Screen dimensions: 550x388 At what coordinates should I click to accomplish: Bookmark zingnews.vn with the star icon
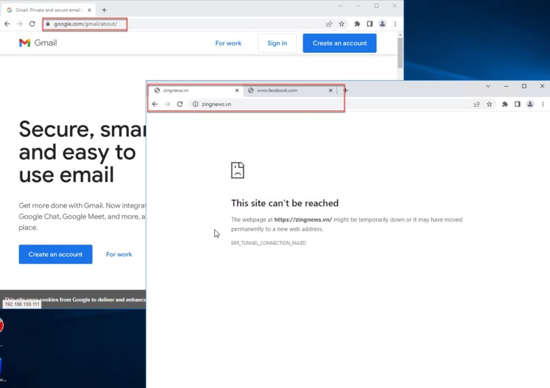click(489, 104)
